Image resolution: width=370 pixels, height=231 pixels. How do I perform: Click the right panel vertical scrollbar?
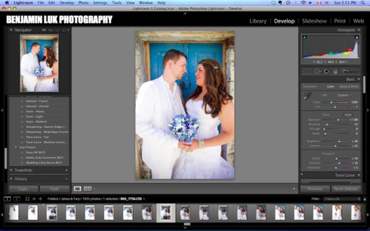point(364,84)
